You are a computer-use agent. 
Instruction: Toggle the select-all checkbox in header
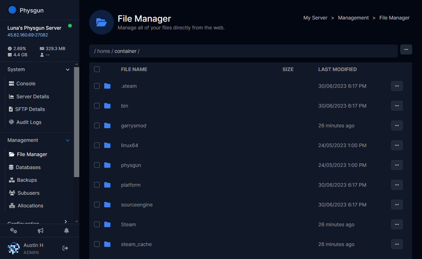tap(97, 69)
